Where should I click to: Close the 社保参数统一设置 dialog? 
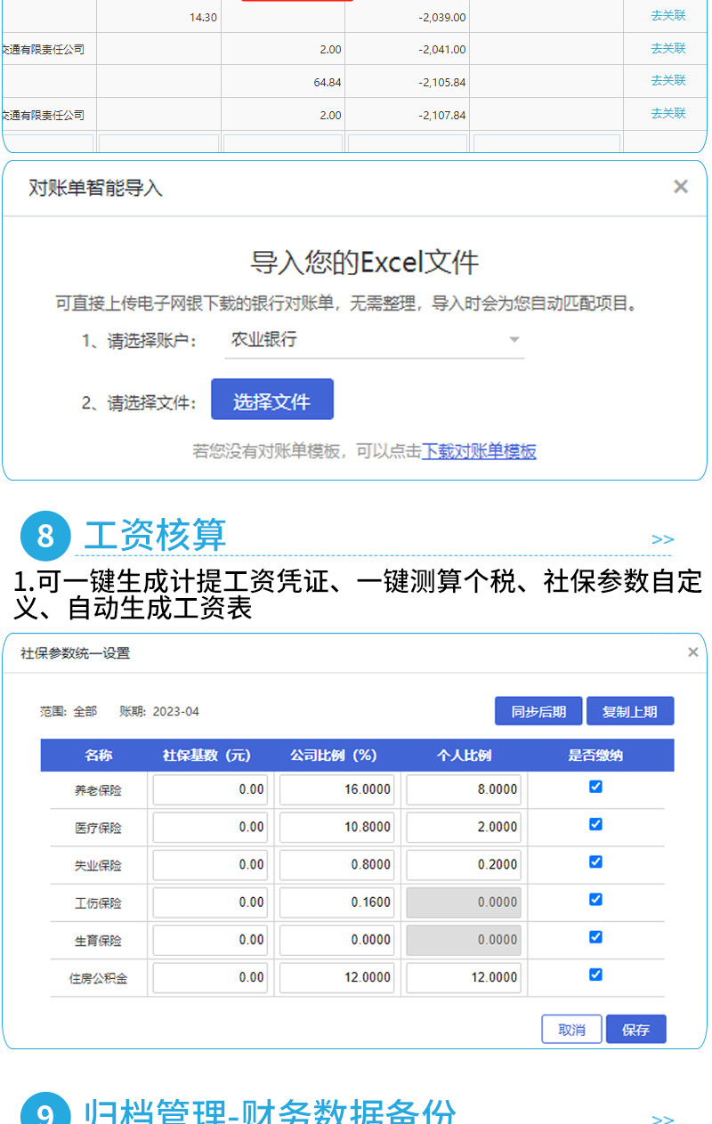pos(693,652)
